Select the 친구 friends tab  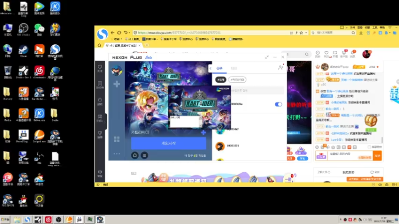pyautogui.click(x=219, y=68)
